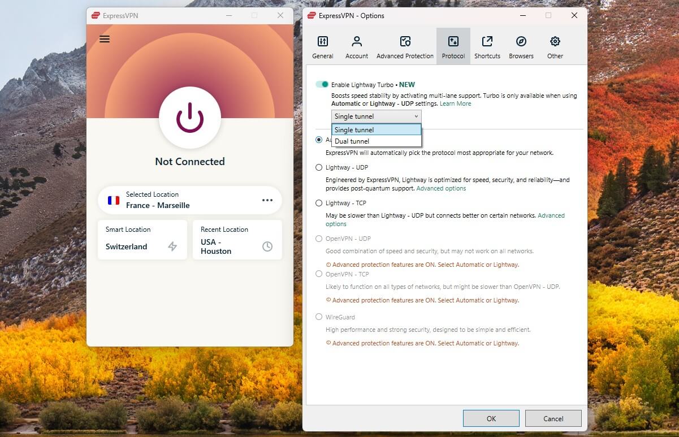Select the OpenVPN - UDP radio button

pos(319,239)
